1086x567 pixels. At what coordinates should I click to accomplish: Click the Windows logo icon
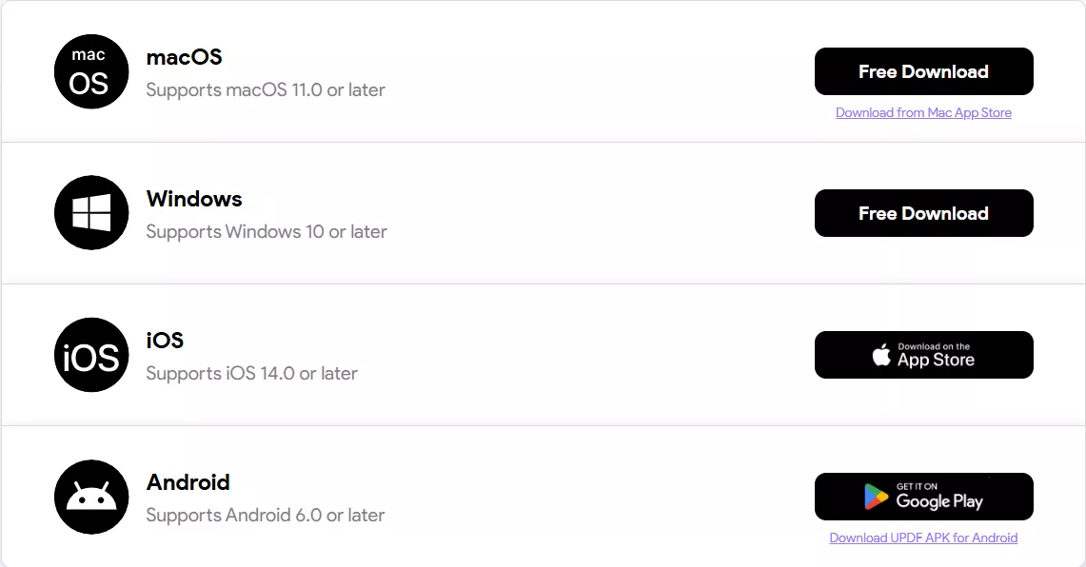[x=91, y=213]
